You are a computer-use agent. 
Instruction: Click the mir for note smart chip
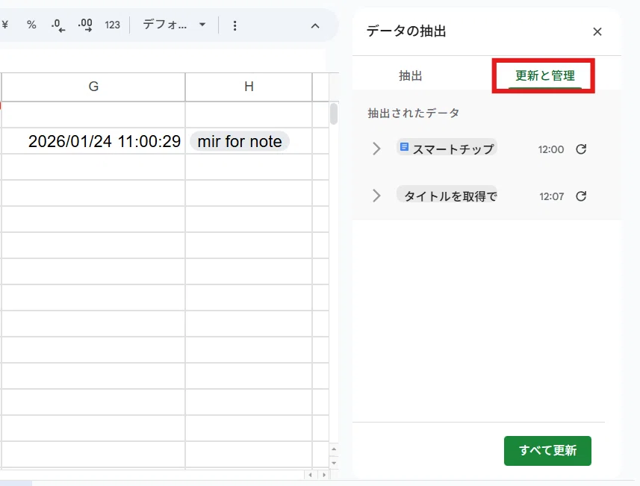click(240, 142)
